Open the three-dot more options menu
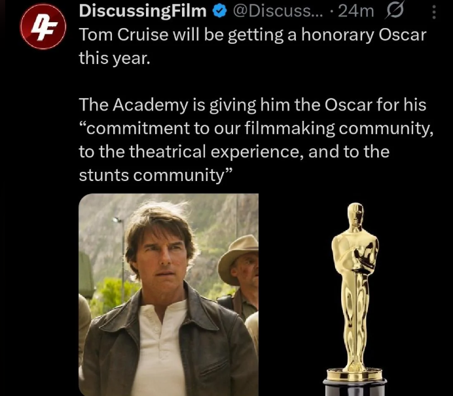 coord(434,12)
